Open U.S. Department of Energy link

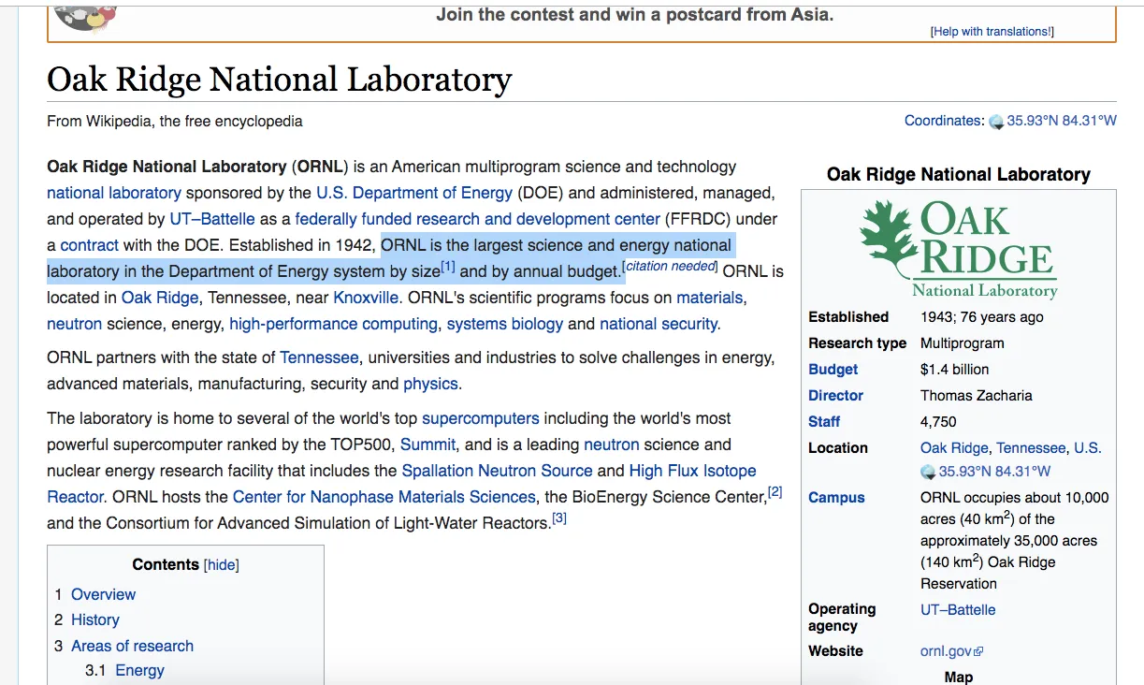coord(414,193)
